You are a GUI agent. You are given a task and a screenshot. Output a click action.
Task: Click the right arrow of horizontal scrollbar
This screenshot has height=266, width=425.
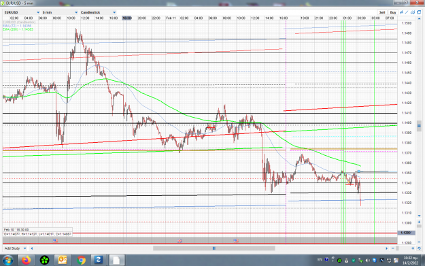pyautogui.click(x=386, y=248)
